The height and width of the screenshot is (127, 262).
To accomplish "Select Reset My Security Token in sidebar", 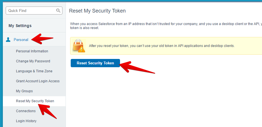I will coord(35,101).
